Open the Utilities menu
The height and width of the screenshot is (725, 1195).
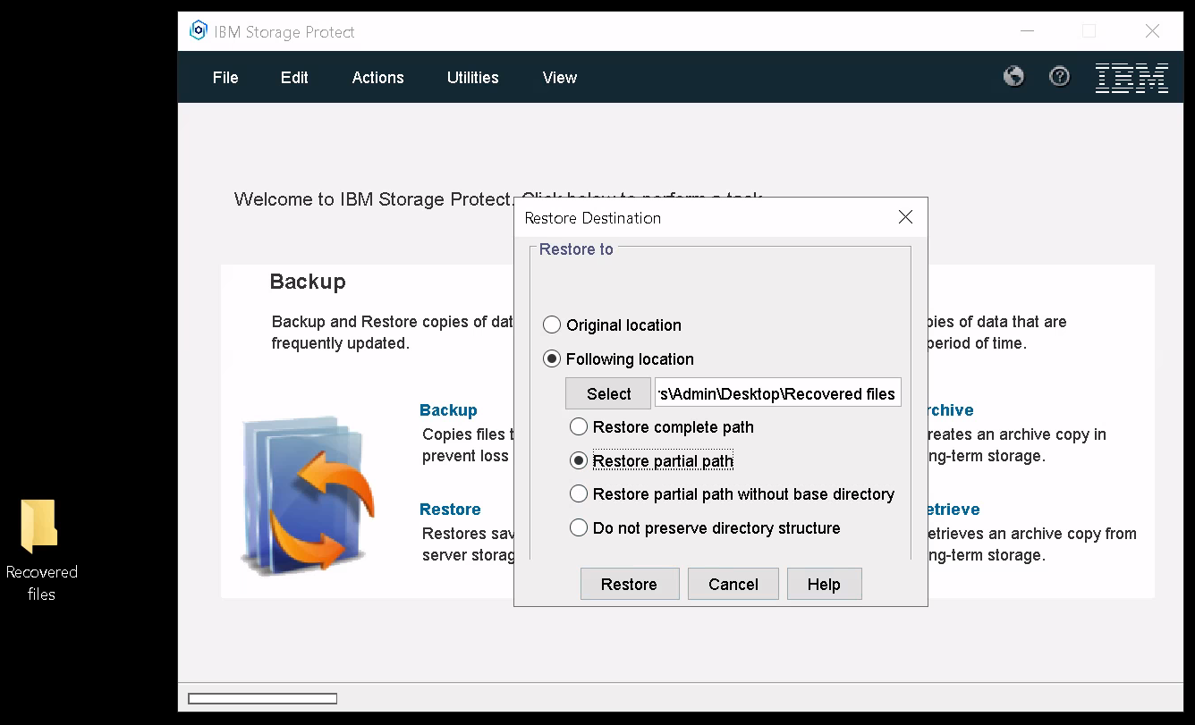(472, 78)
